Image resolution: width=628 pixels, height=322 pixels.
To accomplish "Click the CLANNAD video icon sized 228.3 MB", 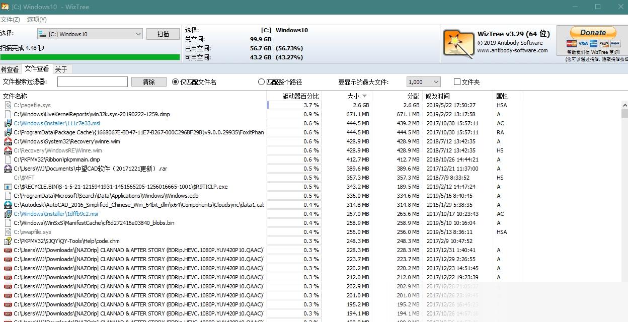I will click(8, 250).
